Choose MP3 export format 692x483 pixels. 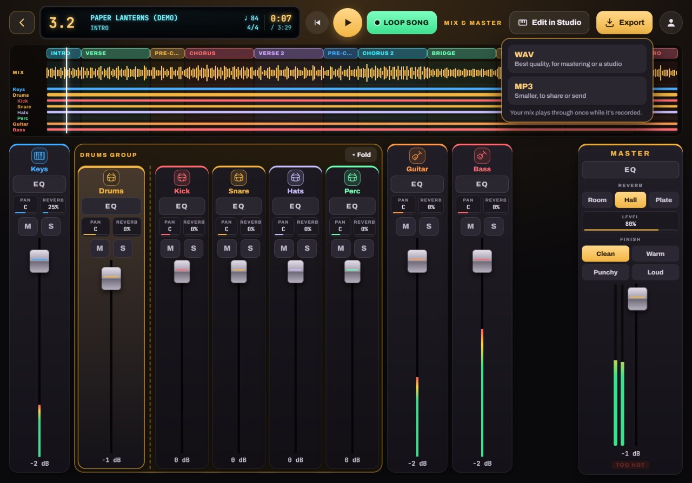(577, 91)
